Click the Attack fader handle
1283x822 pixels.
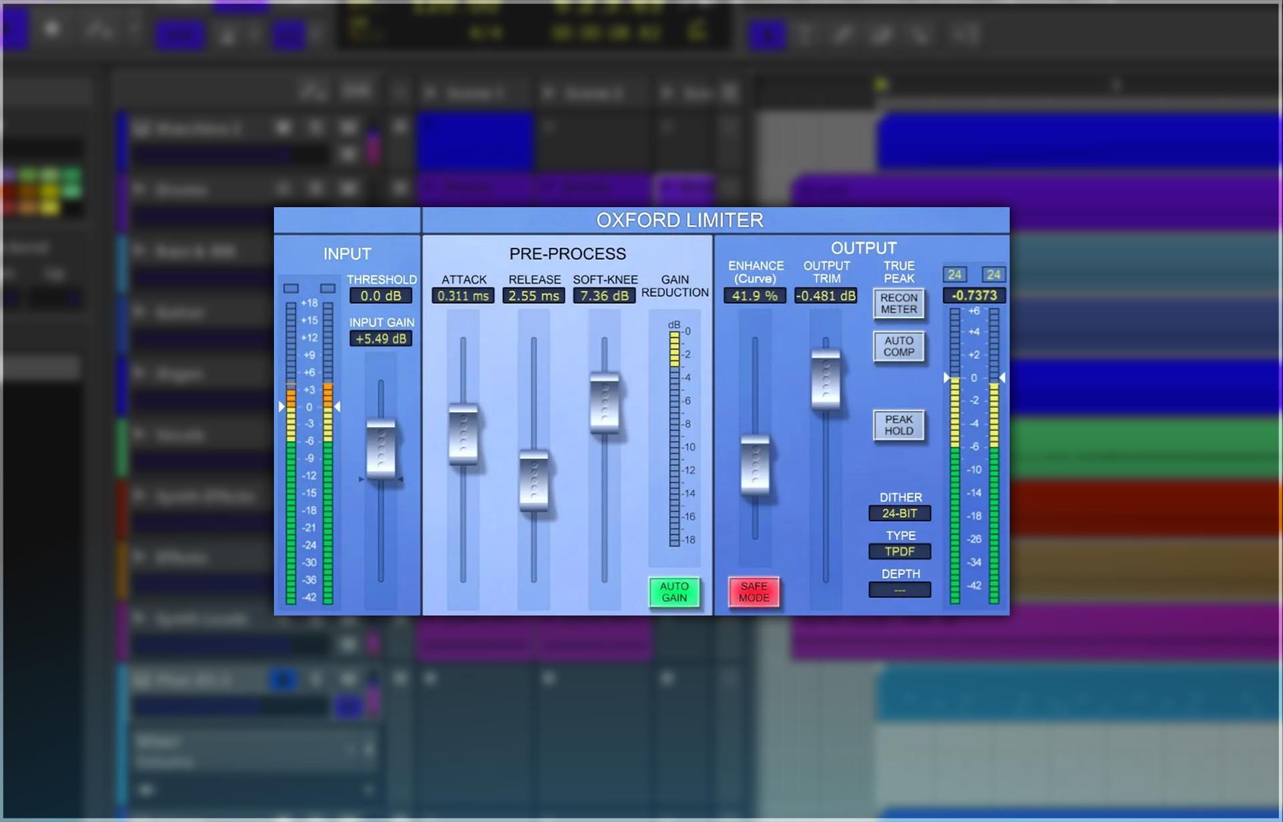tap(463, 434)
